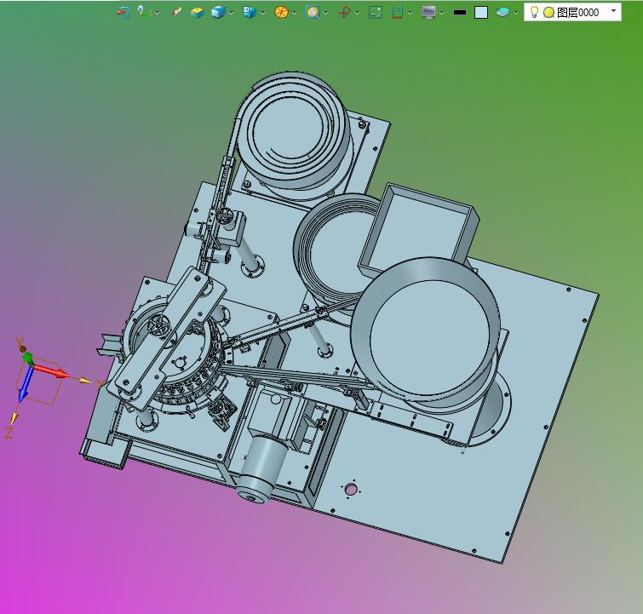
Task: Expand the layer stack dropdown arrow
Action: [x=515, y=13]
